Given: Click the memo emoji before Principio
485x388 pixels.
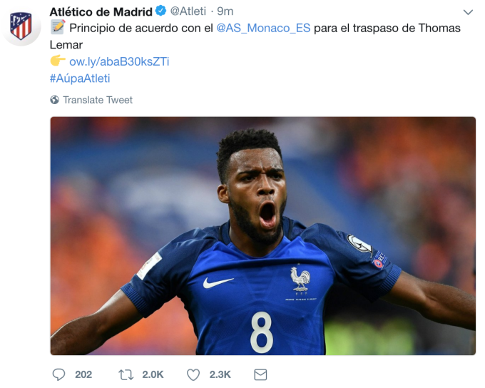Looking at the screenshot, I should pyautogui.click(x=58, y=27).
